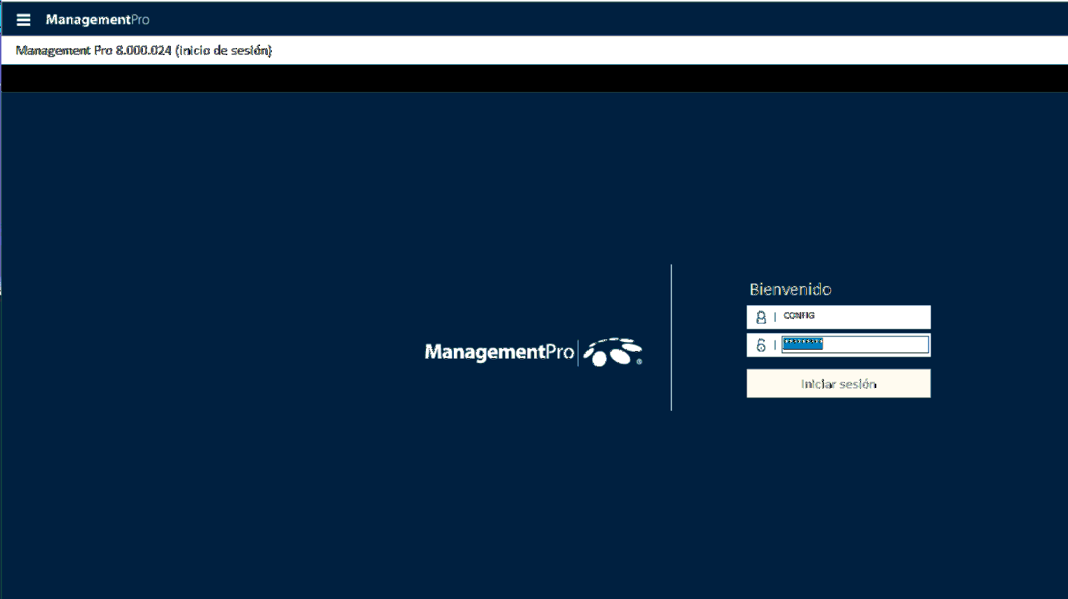Viewport: 1068px width, 599px height.
Task: Click the highlighted password asterisks
Action: [802, 343]
